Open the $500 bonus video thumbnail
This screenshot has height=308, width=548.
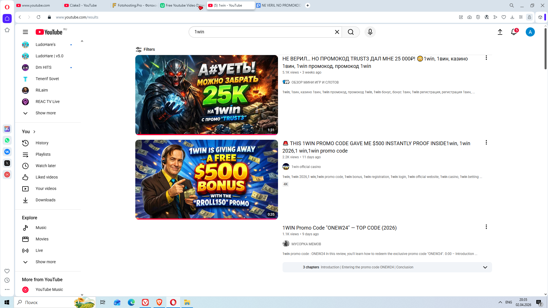tap(206, 179)
